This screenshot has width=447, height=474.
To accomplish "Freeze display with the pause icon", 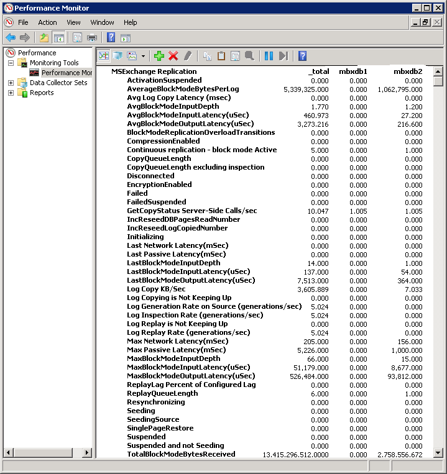I will pyautogui.click(x=269, y=56).
